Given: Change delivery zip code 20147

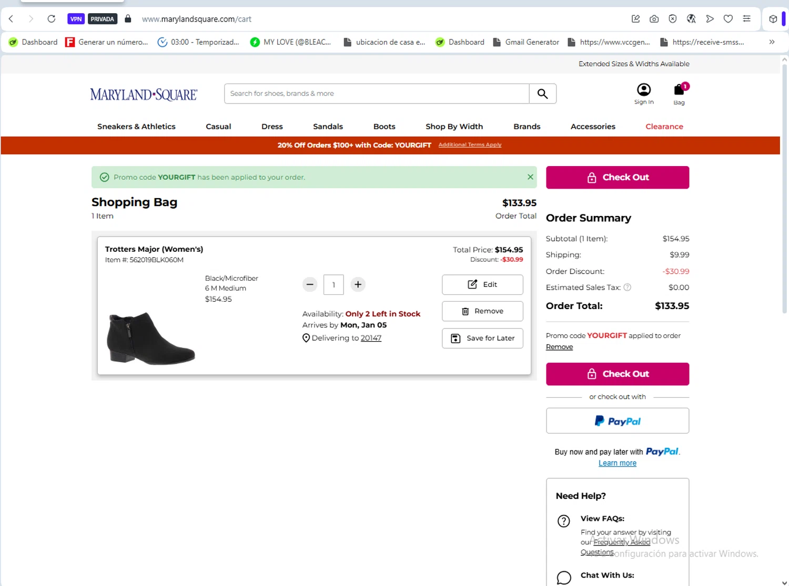Looking at the screenshot, I should (x=371, y=338).
